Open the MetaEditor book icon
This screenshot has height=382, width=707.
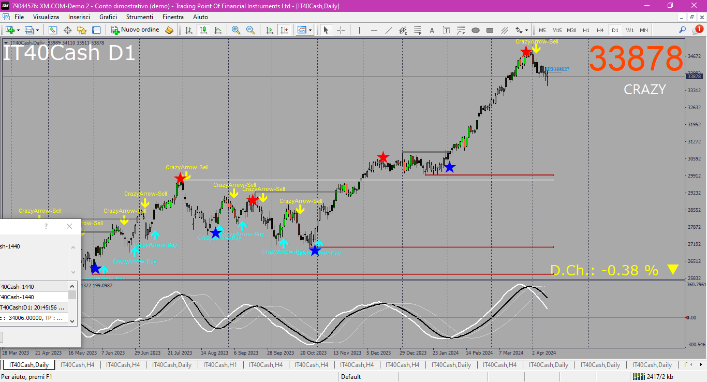pos(169,30)
